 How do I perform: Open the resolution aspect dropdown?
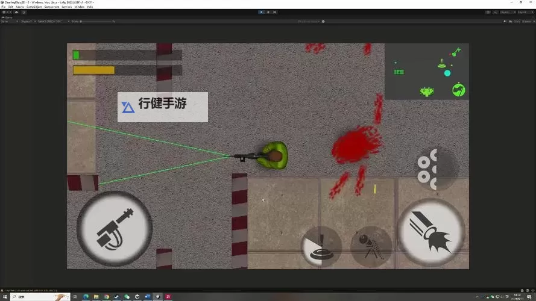click(53, 22)
